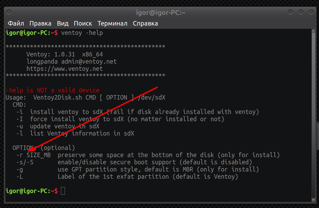Click 'longpanda admin@ventoy.net' text

tap(72, 62)
